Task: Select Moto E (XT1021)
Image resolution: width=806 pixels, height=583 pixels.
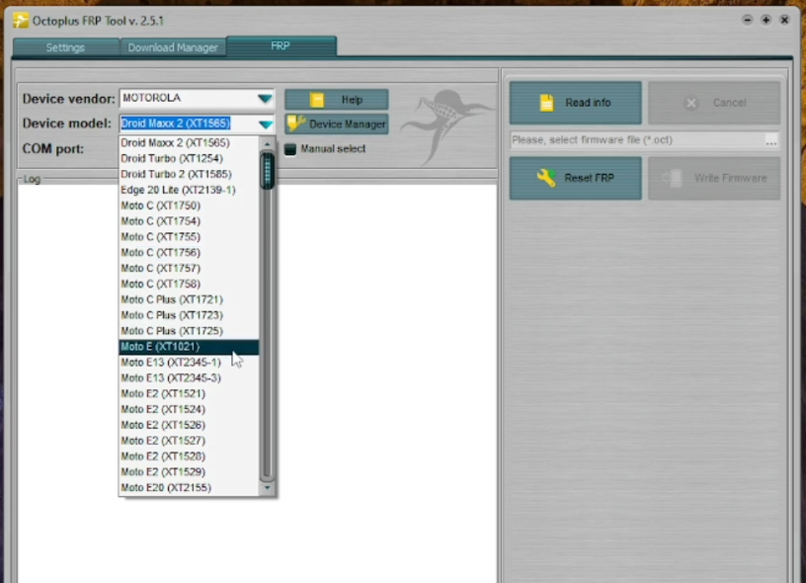Action: tap(189, 347)
